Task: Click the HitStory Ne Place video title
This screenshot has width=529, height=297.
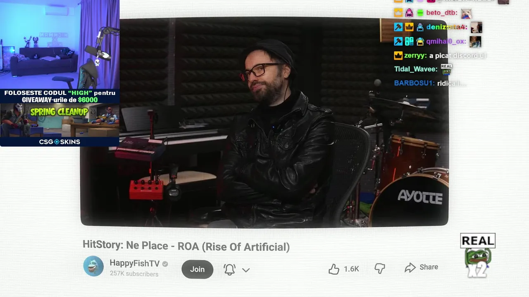Action: 186,246
